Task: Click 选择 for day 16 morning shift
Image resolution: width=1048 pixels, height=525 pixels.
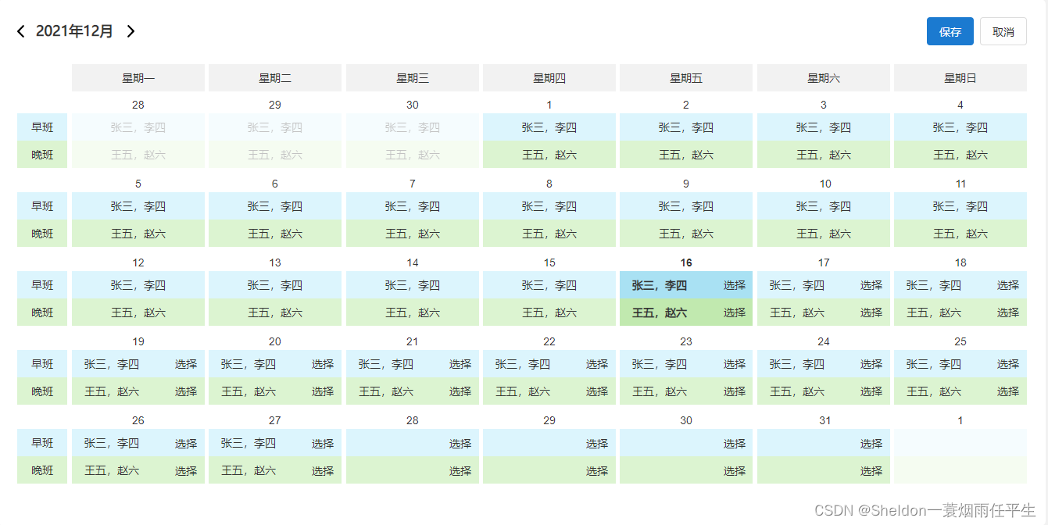Action: pyautogui.click(x=735, y=285)
